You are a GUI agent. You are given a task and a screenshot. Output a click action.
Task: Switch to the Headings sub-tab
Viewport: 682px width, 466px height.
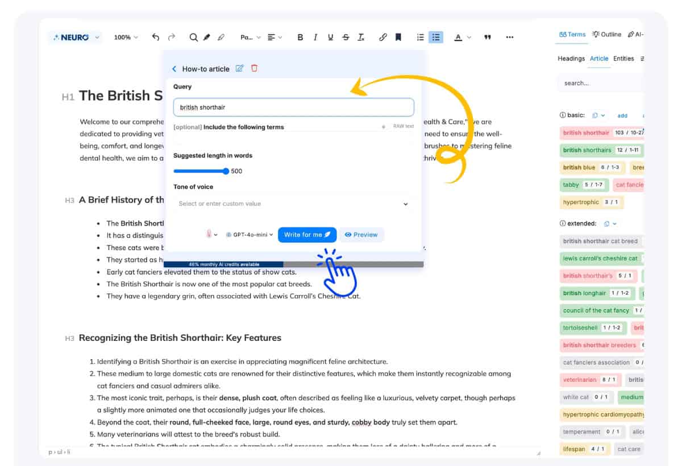click(x=571, y=59)
